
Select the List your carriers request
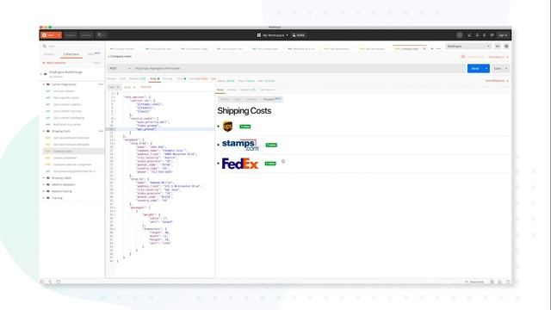click(64, 91)
